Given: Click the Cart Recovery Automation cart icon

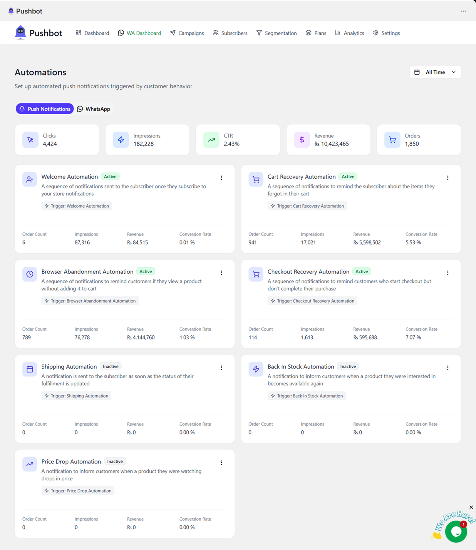Looking at the screenshot, I should coord(256,179).
